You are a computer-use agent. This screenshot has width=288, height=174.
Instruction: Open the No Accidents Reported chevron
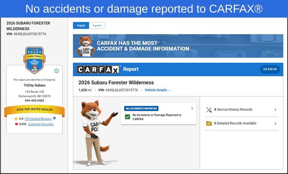pyautogui.click(x=192, y=109)
